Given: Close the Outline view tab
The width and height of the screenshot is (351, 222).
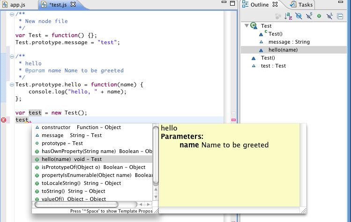Looking at the screenshot, I should (x=275, y=4).
